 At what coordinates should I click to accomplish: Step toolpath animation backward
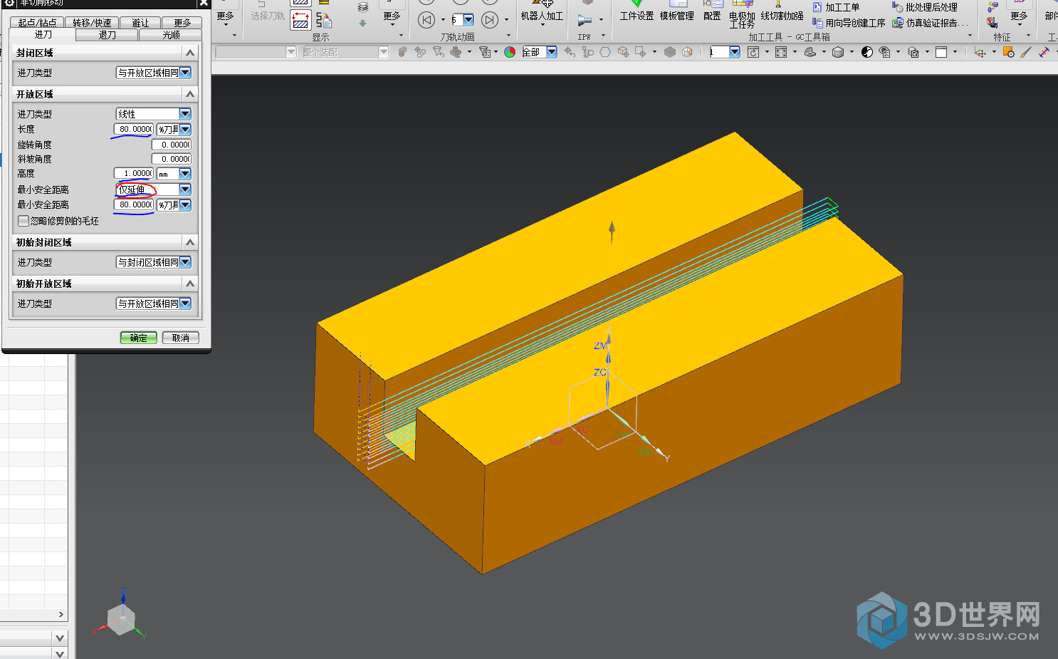426,20
